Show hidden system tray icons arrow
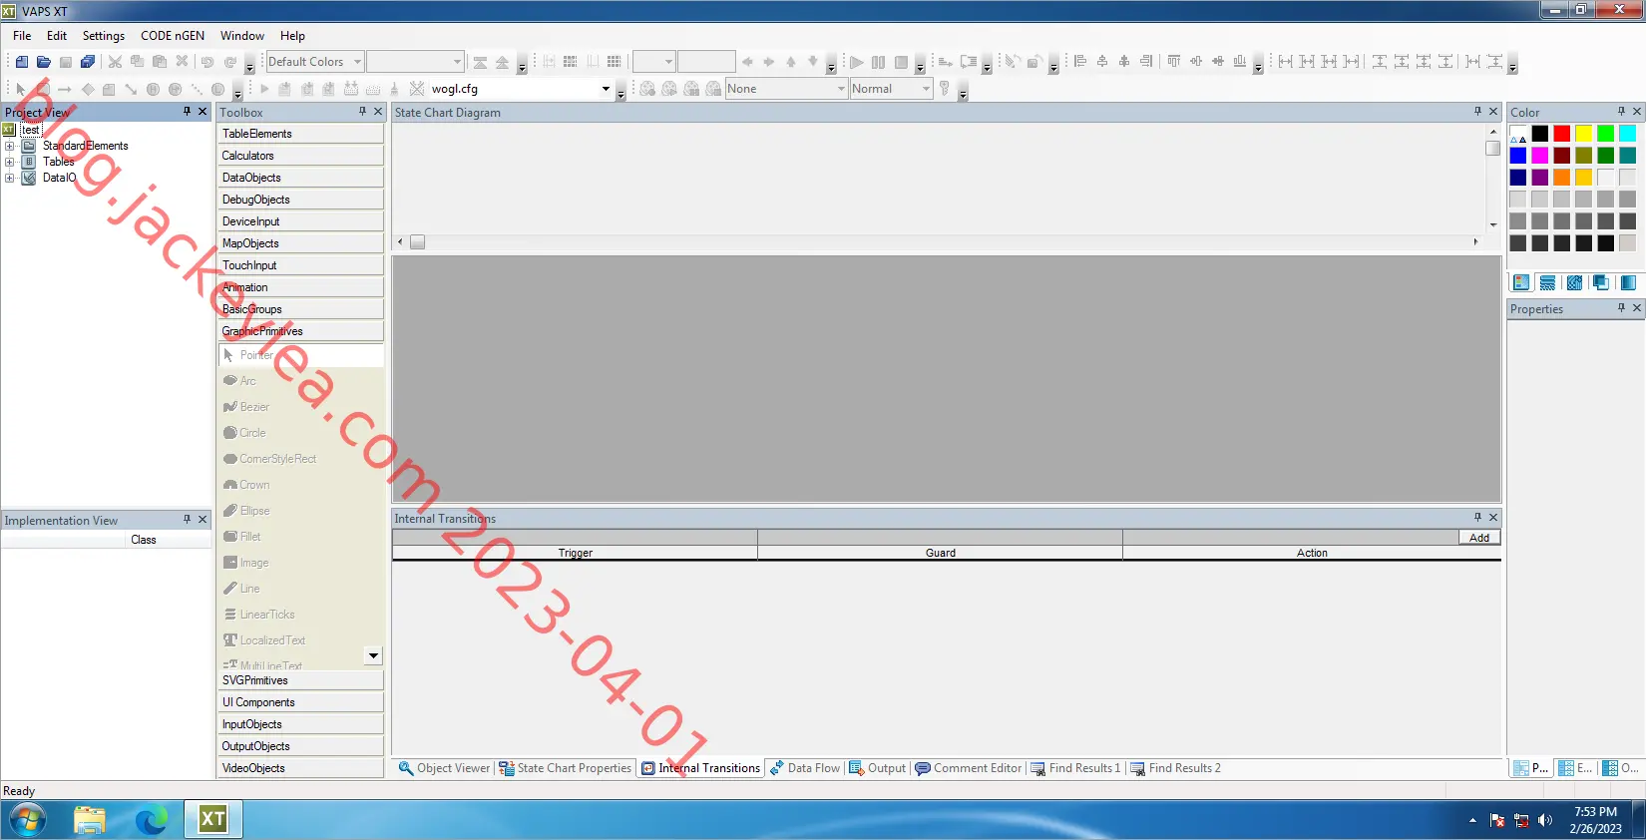 coord(1472,820)
